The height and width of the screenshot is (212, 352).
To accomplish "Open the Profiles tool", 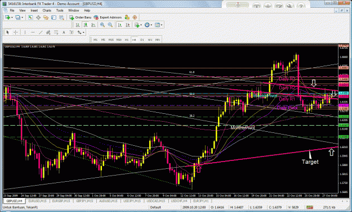I will [17, 17].
